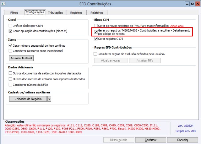Image resolution: width=201 pixels, height=144 pixels.
Task: Close the EFD Contribuições window
Action: click(x=198, y=4)
